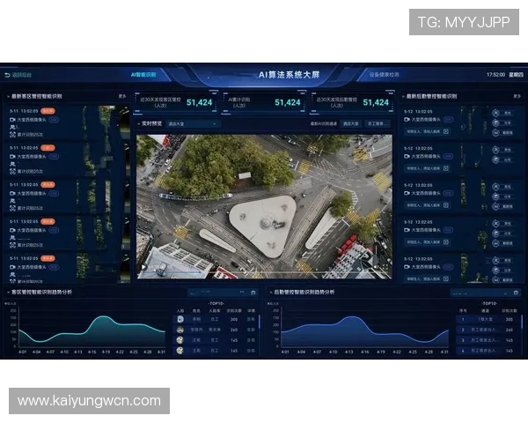This screenshot has width=528, height=423.
Task: Click the scrollbar of the 后勤管控 TOP10 table
Action: click(x=522, y=322)
